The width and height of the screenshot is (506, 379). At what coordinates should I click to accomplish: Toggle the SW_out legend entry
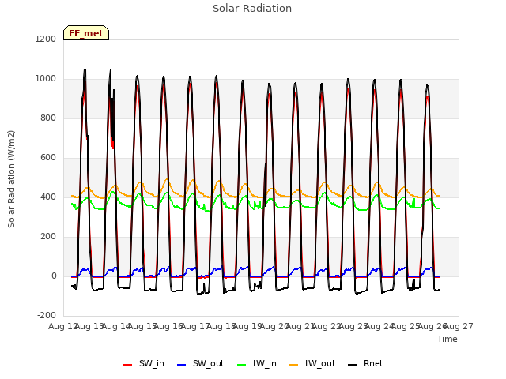[200, 364]
